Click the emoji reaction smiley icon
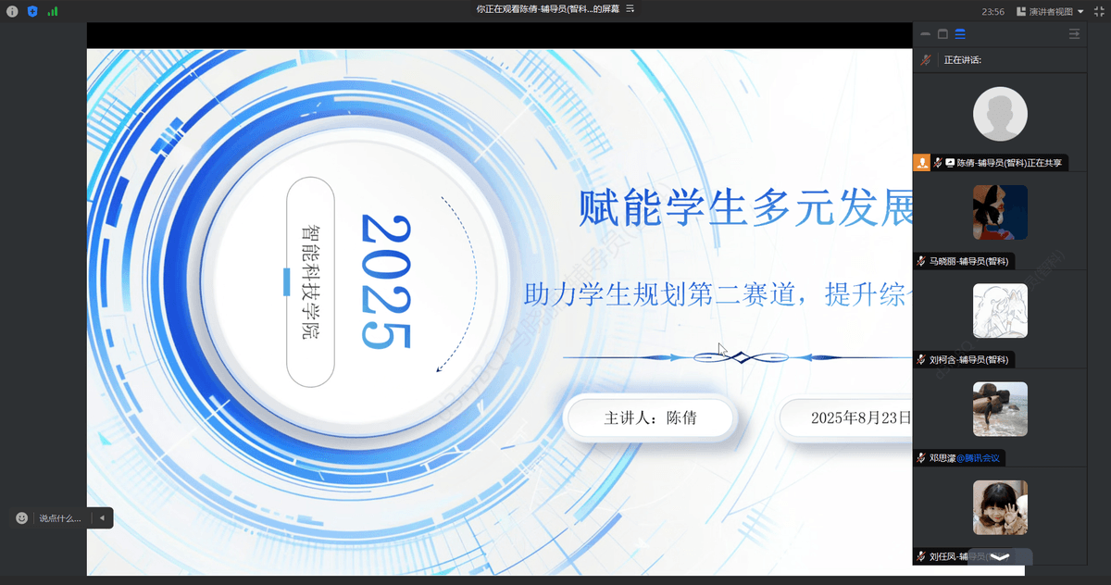The width and height of the screenshot is (1111, 585). (22, 518)
